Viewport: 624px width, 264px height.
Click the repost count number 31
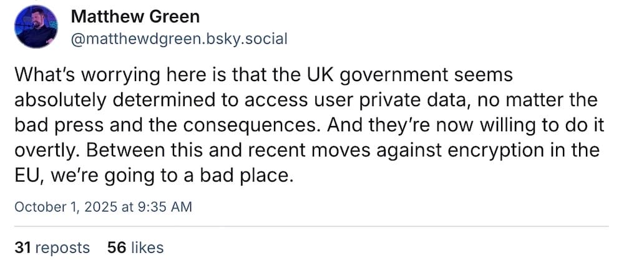pos(22,248)
